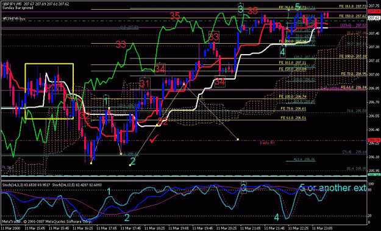Viewport: 381px width, 231px height.
Task: Click cyan '2' label in stochastic pane
Action: [127, 217]
